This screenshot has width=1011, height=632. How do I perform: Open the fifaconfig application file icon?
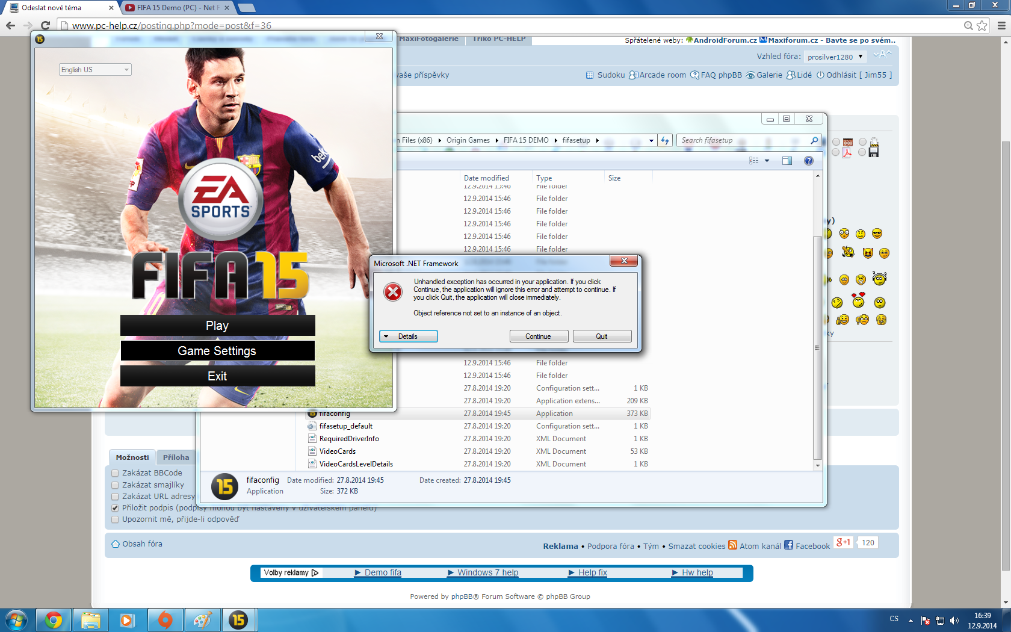click(312, 414)
